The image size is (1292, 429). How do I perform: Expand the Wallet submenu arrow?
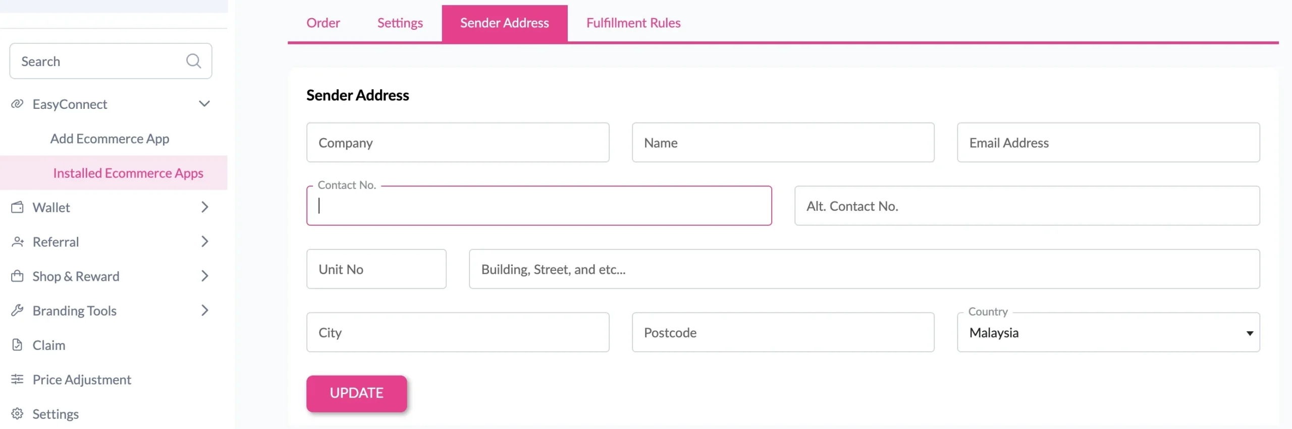pos(204,207)
